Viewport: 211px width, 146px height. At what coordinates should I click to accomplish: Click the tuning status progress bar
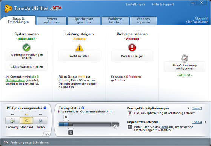pos(85,124)
